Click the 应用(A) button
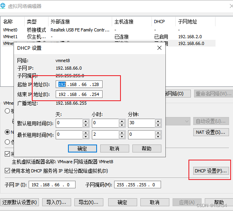233x211 pixels. pos(187,202)
